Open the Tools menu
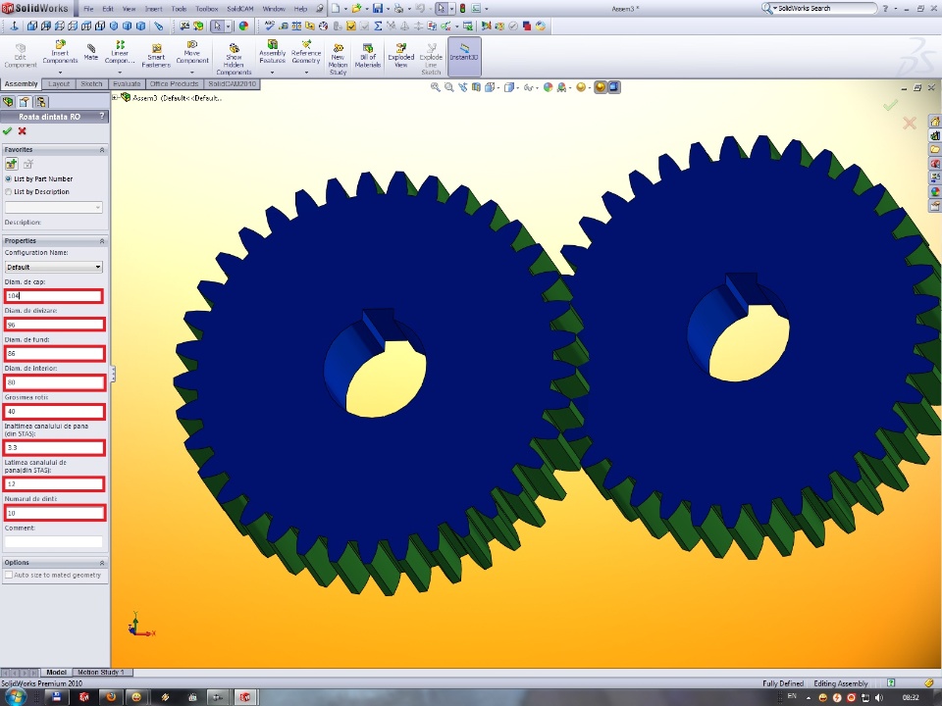The width and height of the screenshot is (942, 706). [179, 9]
